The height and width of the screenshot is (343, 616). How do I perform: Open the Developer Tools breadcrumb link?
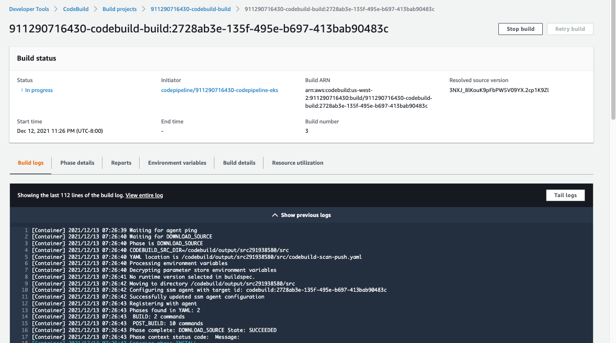pyautogui.click(x=29, y=9)
